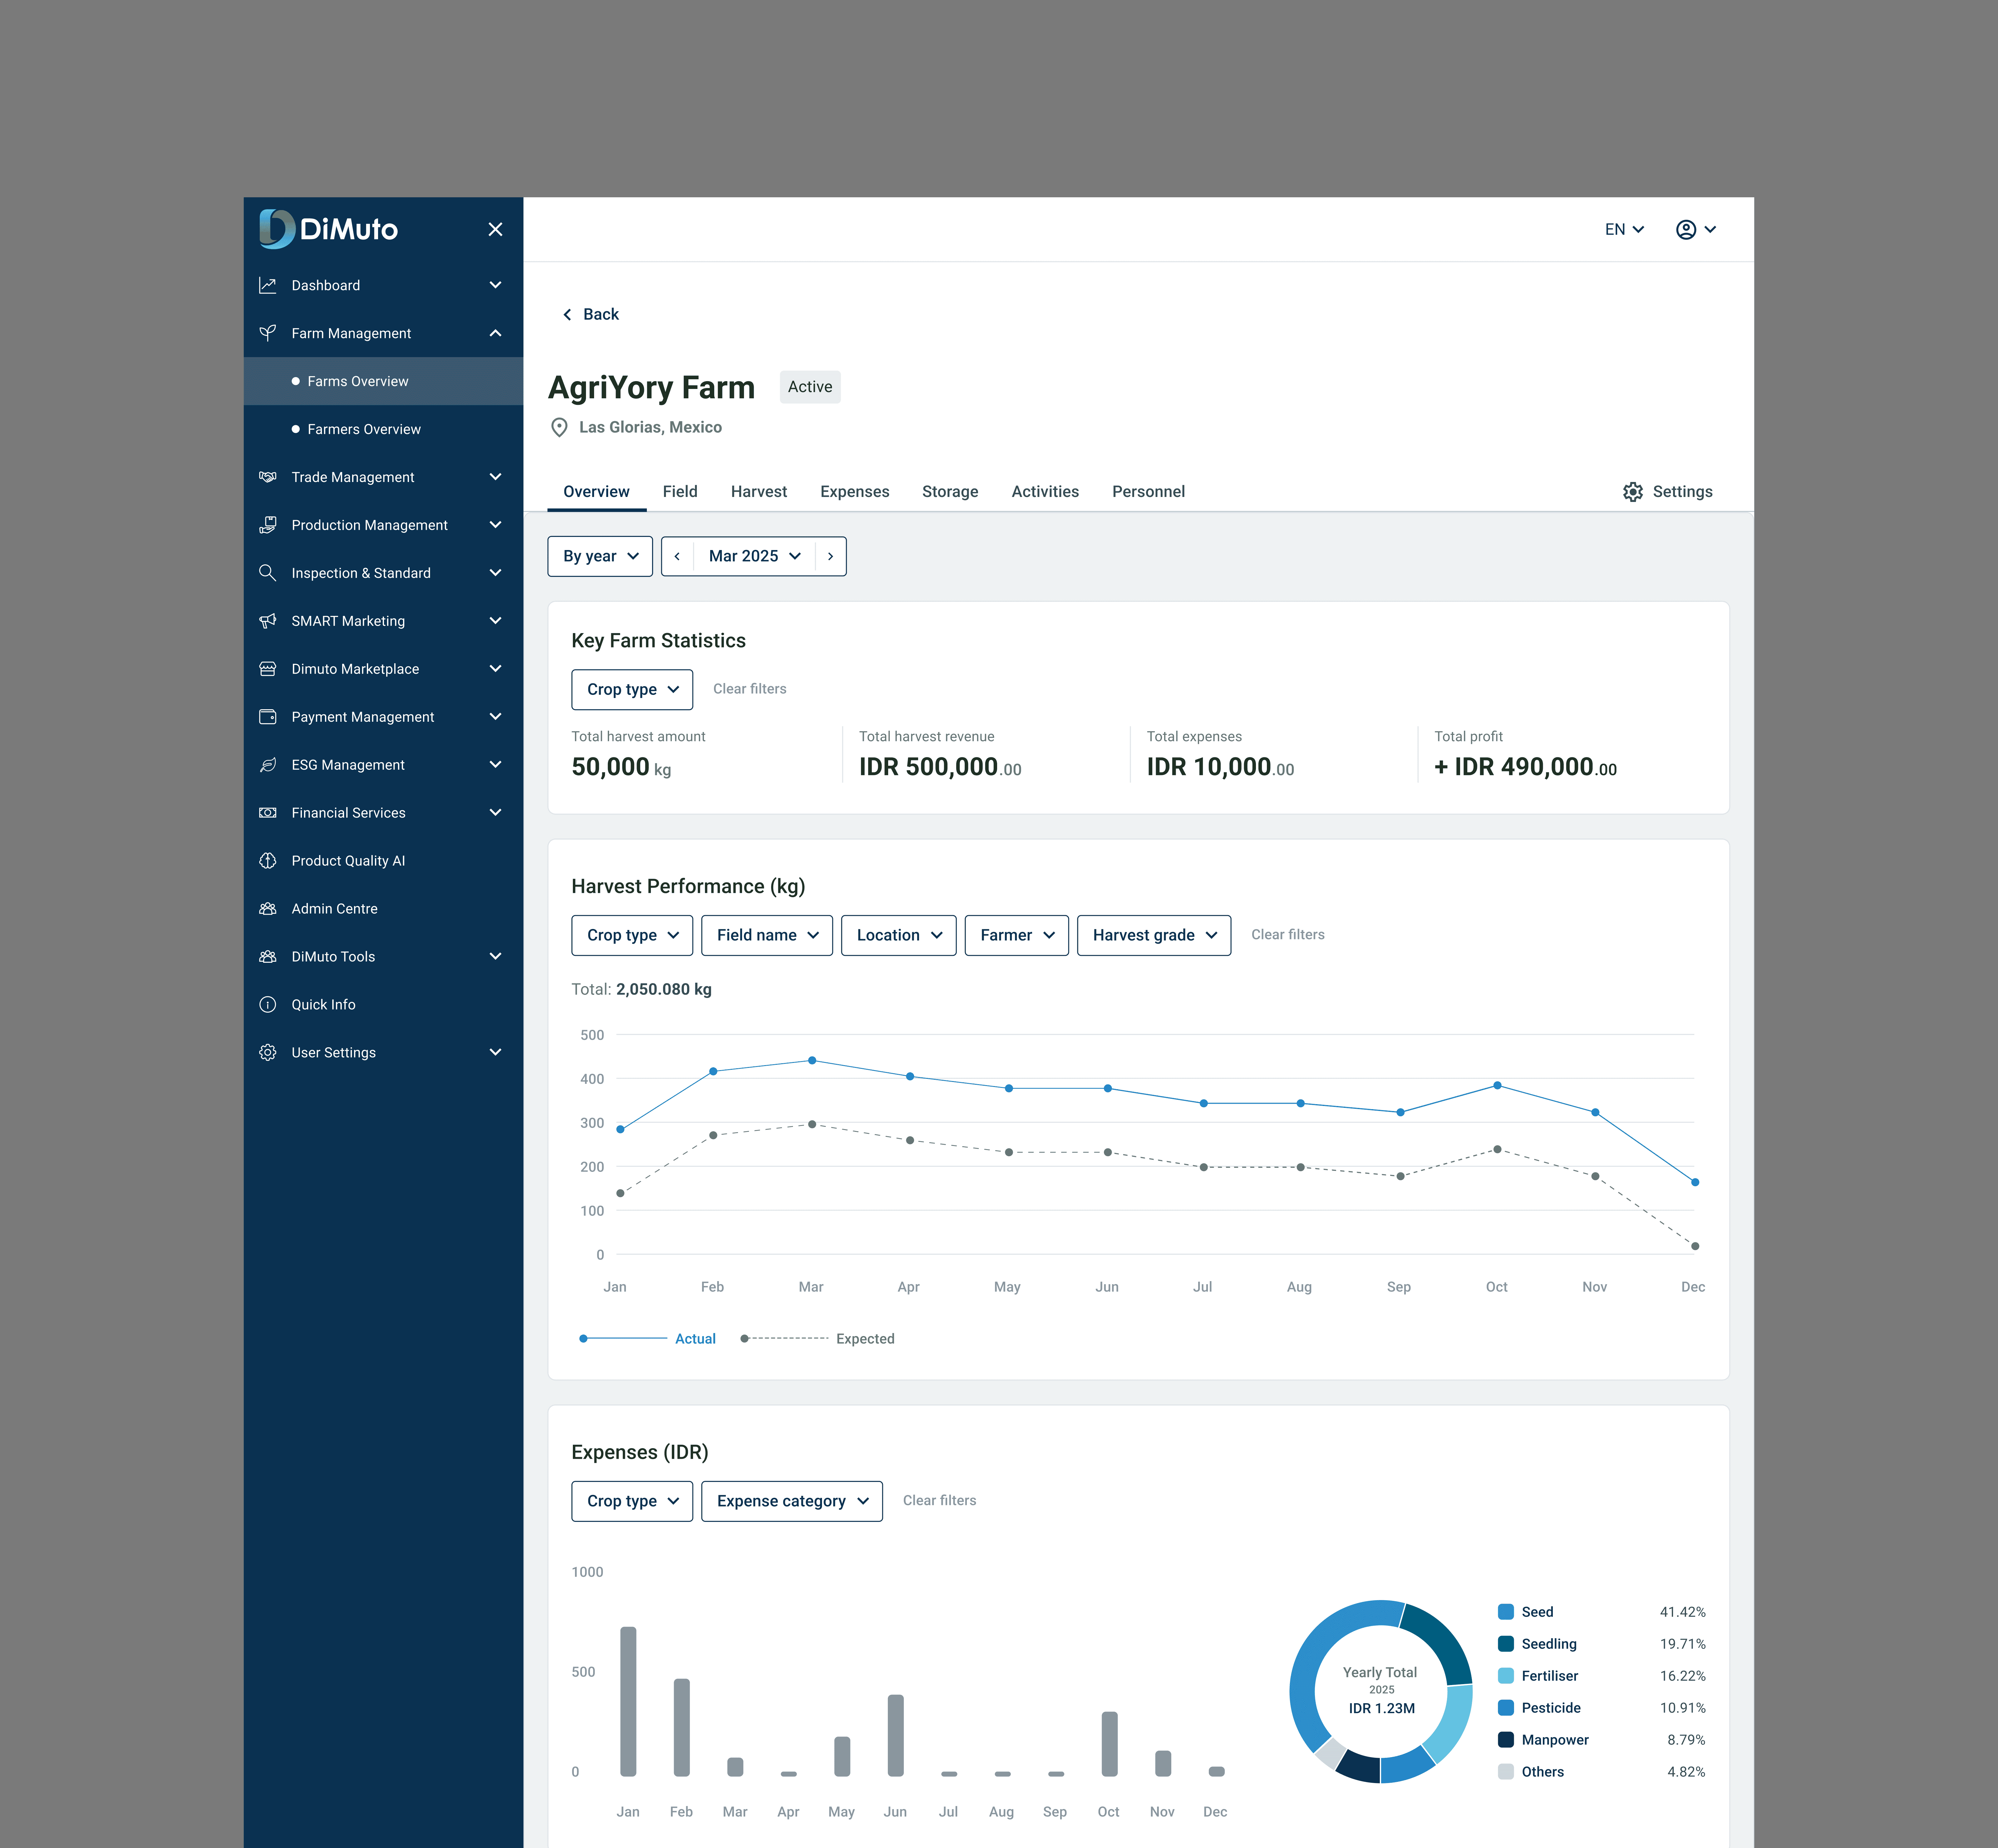Screen dimensions: 1998x1848
Task: Switch to the Expenses tab
Action: tap(854, 491)
